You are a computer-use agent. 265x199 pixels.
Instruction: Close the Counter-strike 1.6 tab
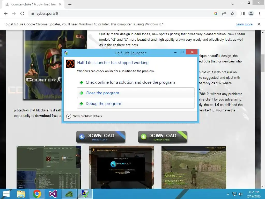coord(60,4)
